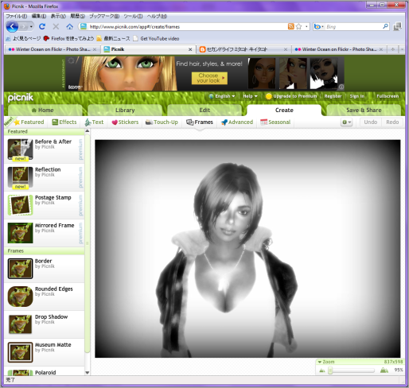Click the Sign in link
Viewport: 409px width, 388px height.
356,96
